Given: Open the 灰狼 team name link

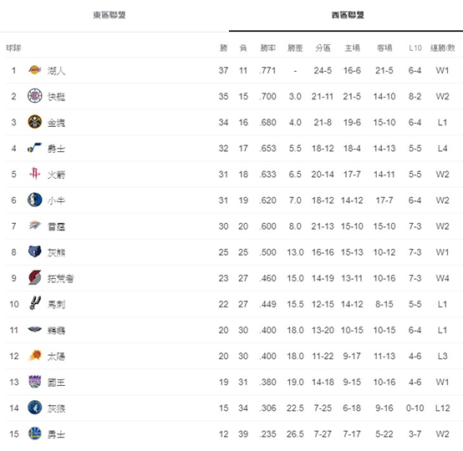Looking at the screenshot, I should (56, 408).
